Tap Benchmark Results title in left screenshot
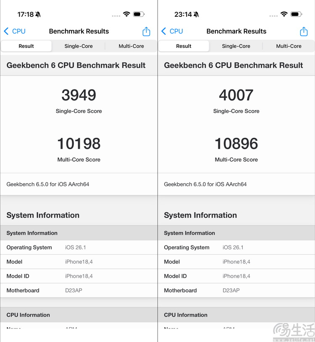This screenshot has width=315, height=342. click(79, 31)
